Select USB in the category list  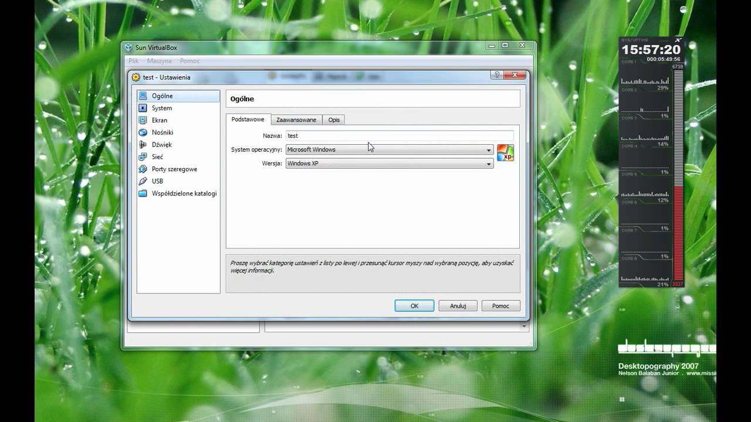point(157,181)
